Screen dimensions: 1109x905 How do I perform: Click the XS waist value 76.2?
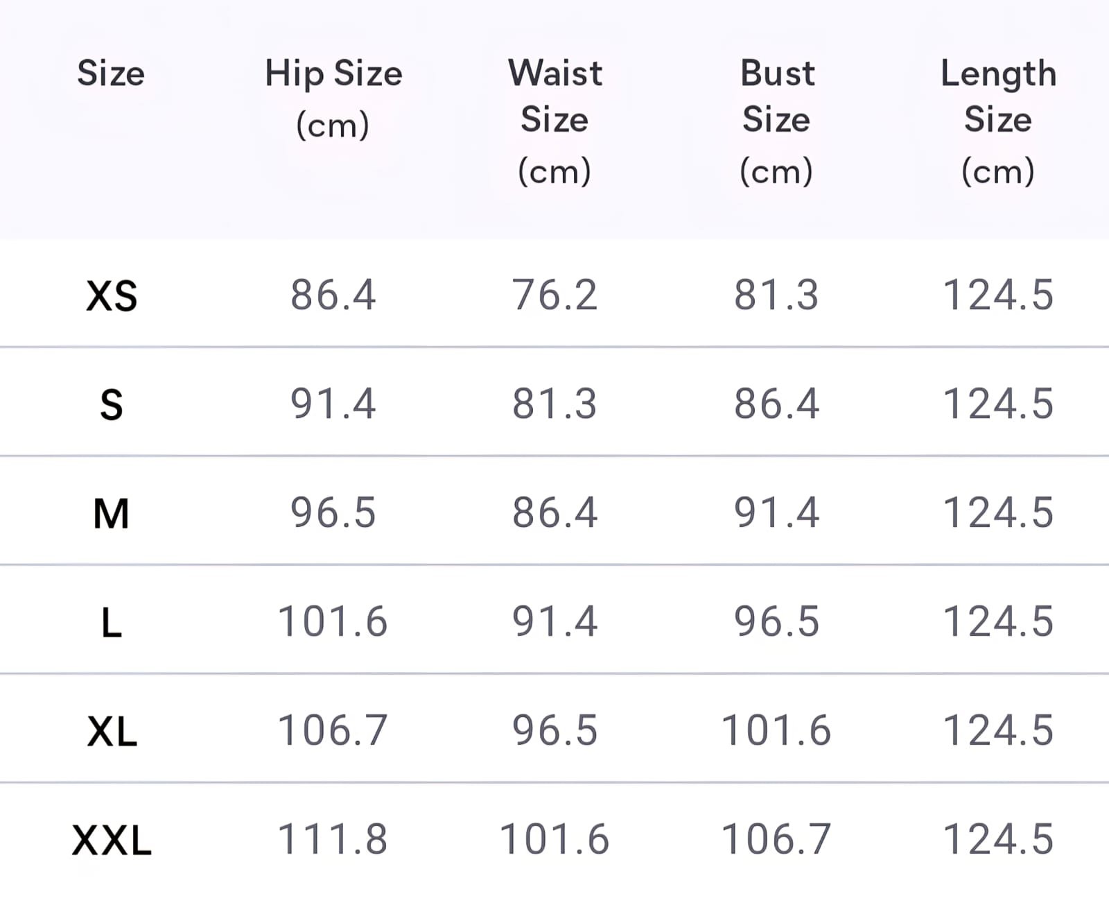click(x=554, y=295)
